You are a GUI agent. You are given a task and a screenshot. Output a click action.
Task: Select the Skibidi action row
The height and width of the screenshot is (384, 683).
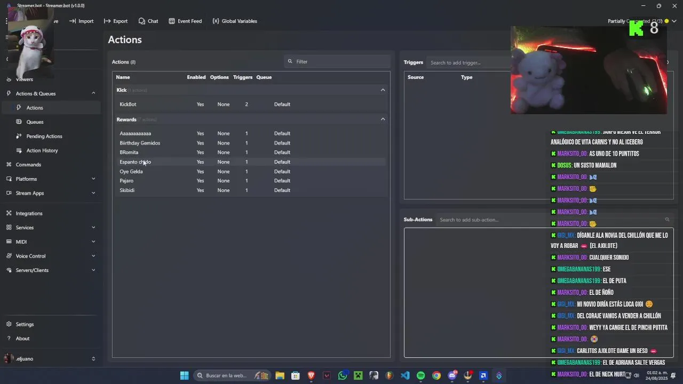(251, 190)
